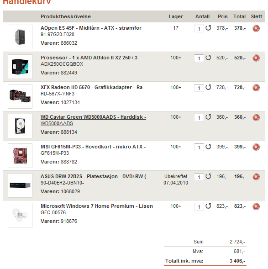The height and width of the screenshot is (269, 268).
Task: Refresh quantity for the MSI GF615M-P33 motherboard
Action: pyautogui.click(x=208, y=147)
